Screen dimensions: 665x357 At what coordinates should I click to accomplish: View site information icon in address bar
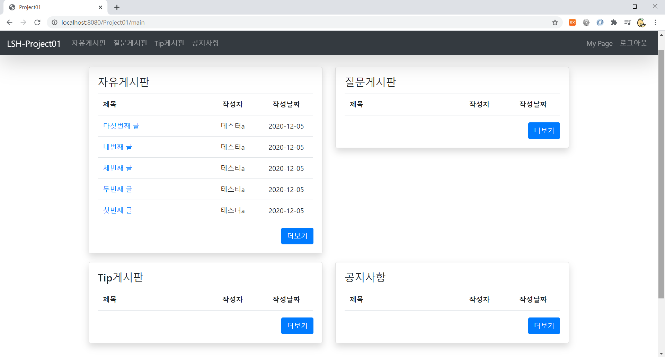tap(54, 23)
